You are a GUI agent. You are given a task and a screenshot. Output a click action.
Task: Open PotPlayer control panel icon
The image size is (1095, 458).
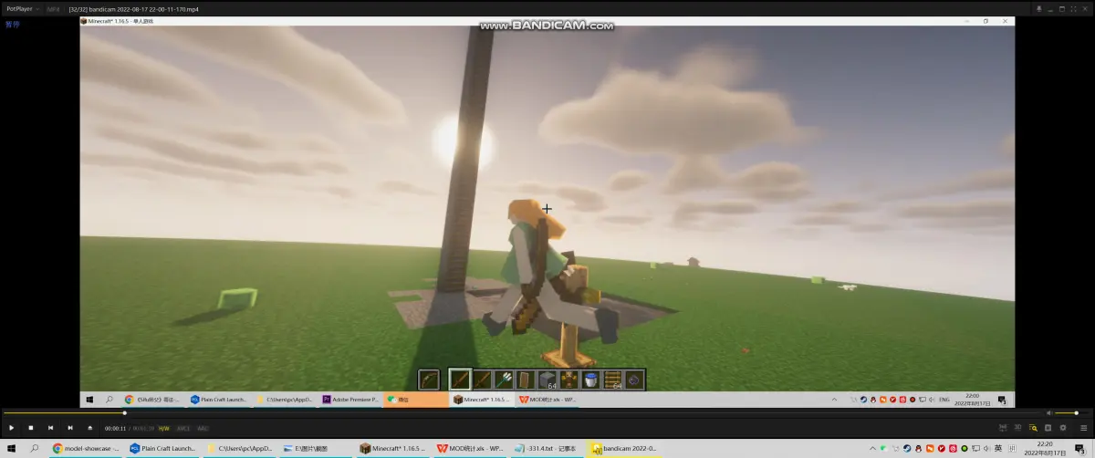pos(1048,428)
